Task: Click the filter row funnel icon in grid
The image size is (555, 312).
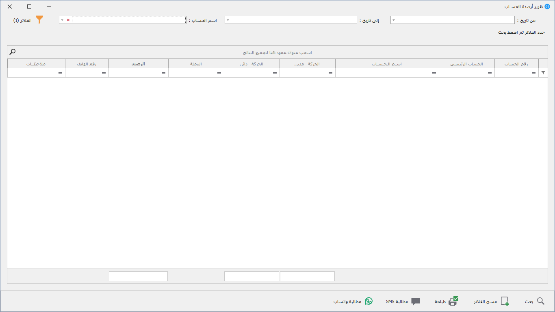Action: [543, 73]
